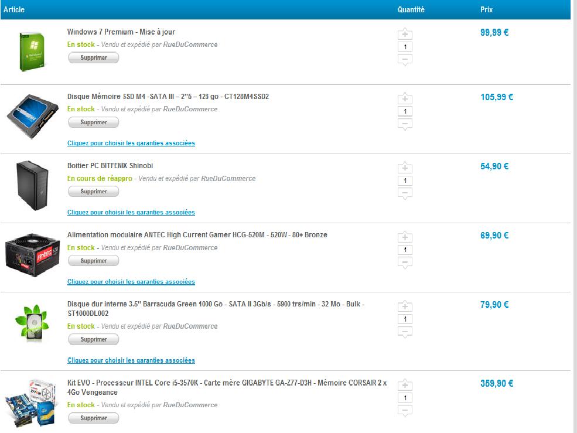Screen dimensions: 577x433
Task: Open warranty link for ANTEC power supply
Action: point(131,282)
